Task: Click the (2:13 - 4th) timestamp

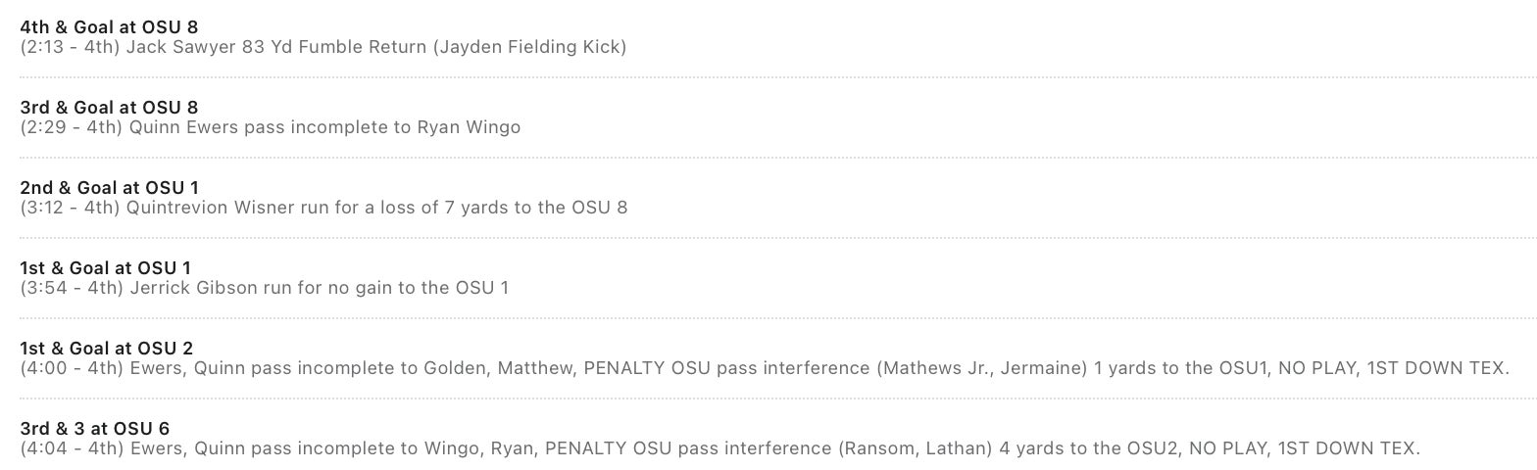Action: [71, 47]
